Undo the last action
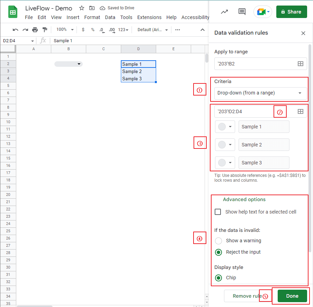Image resolution: width=313 pixels, height=307 pixels. pos(15,30)
